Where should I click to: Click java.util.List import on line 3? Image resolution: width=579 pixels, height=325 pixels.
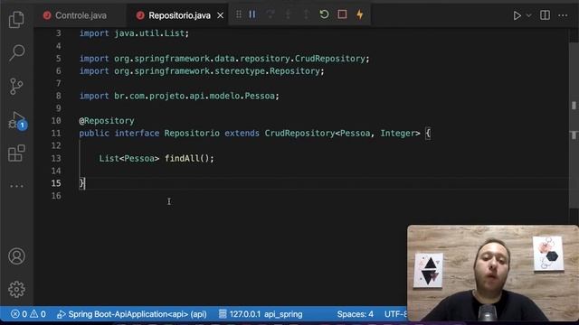[x=134, y=33]
